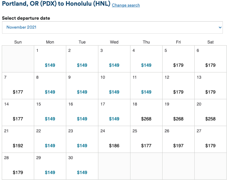
Task: Expand the November 2021 month dropdown
Action: coord(112,27)
